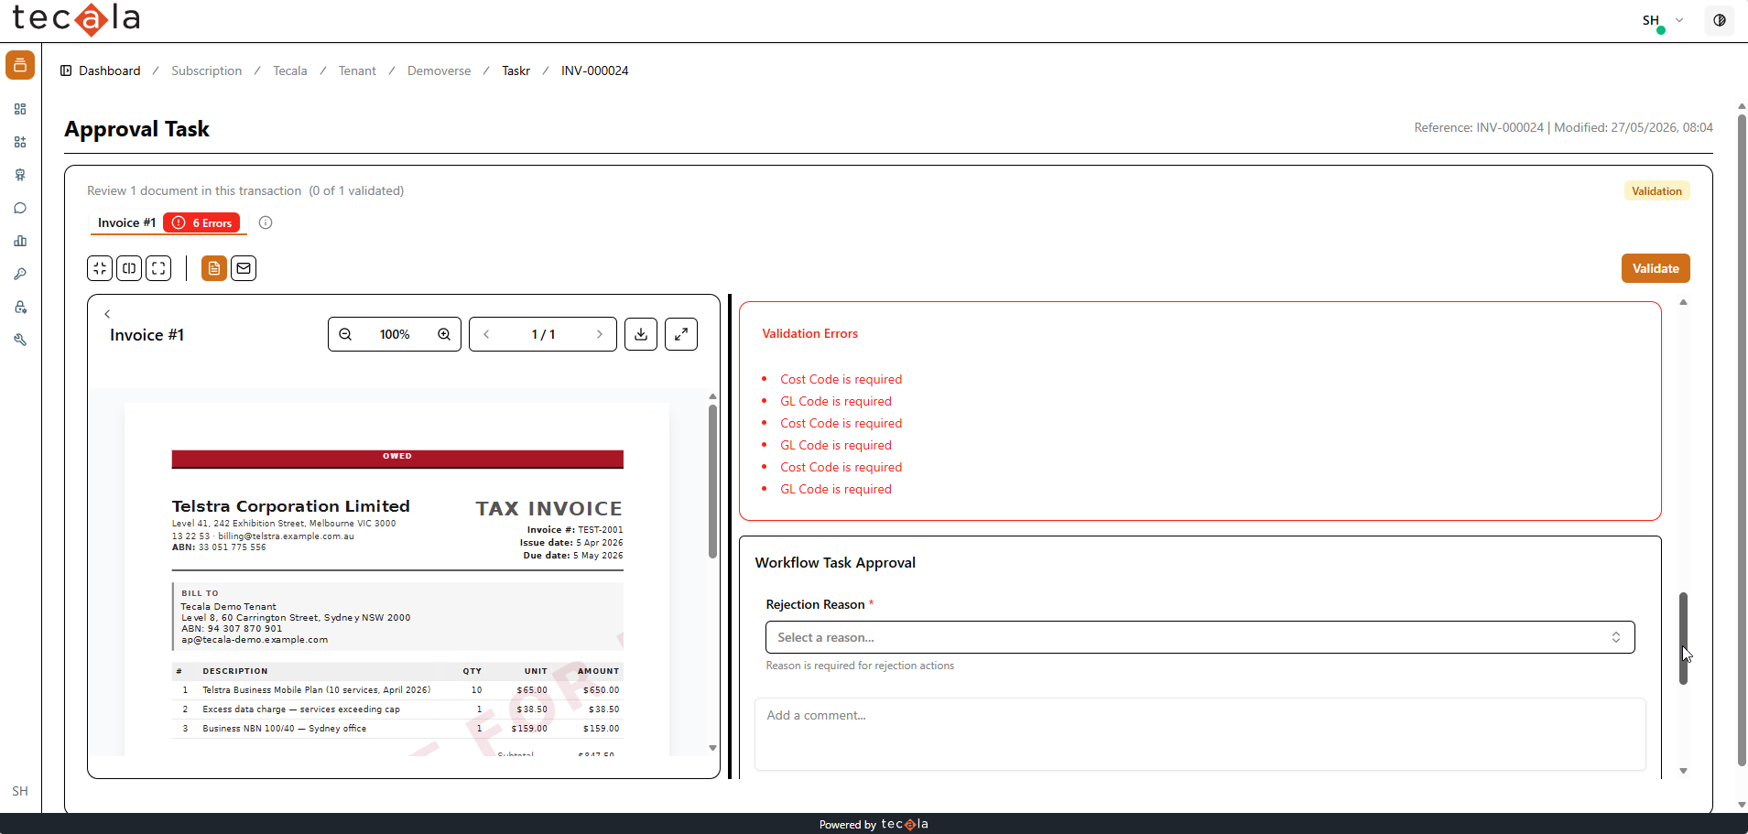Click the '1 / 1' page indicator
Image resolution: width=1748 pixels, height=834 pixels.
coord(543,334)
